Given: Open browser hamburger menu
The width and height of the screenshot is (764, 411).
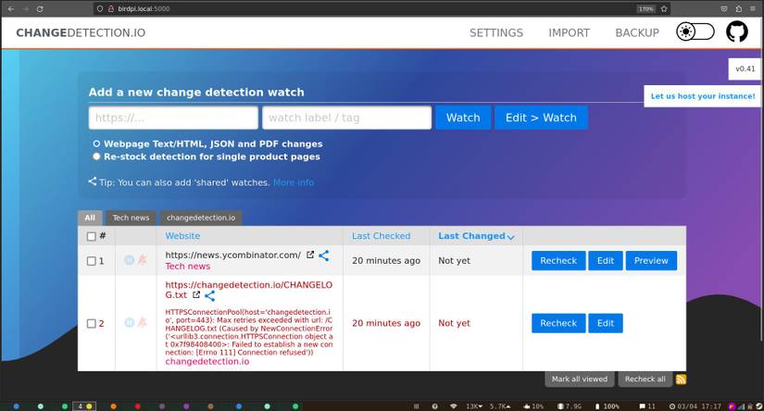Looking at the screenshot, I should pyautogui.click(x=753, y=8).
